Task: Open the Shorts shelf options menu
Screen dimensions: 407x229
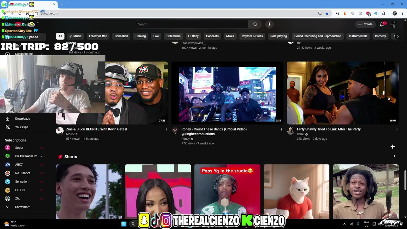Action: tap(395, 157)
